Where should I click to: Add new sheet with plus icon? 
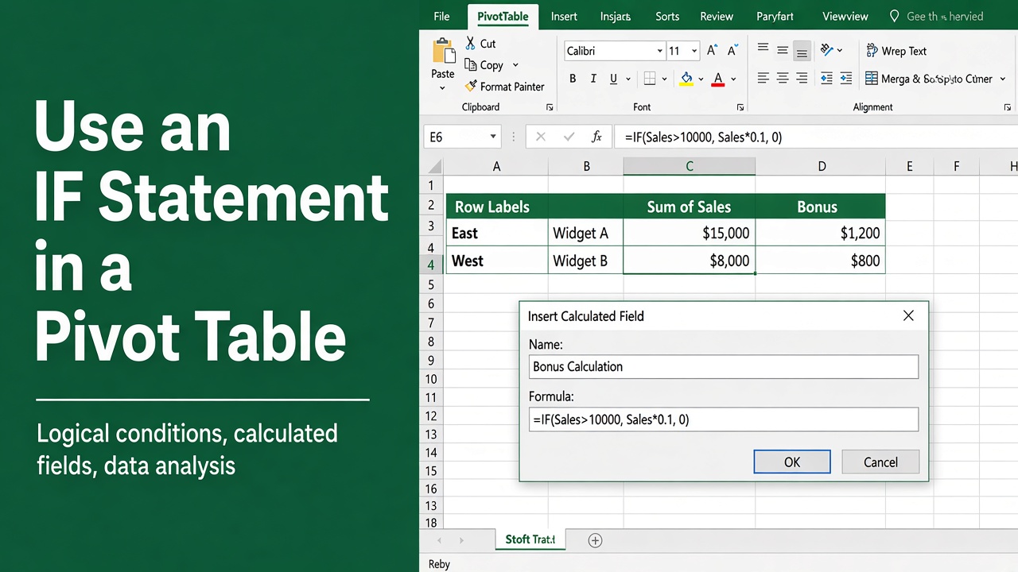coord(595,540)
